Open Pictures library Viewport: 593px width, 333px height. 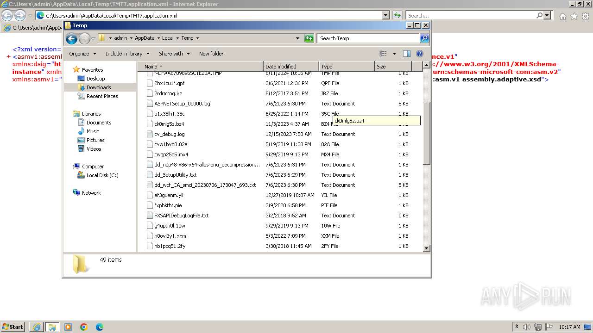(95, 140)
